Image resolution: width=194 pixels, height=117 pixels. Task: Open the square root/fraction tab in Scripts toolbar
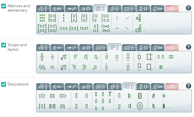pos(43,48)
